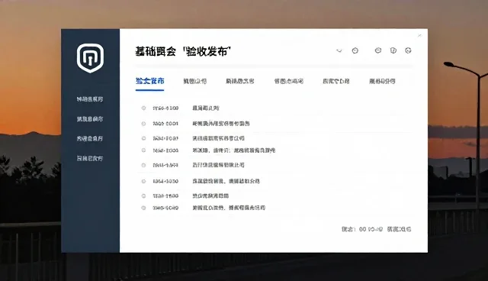Select the radio button of the last list row
Screen dimensions: 488x281
pos(143,208)
